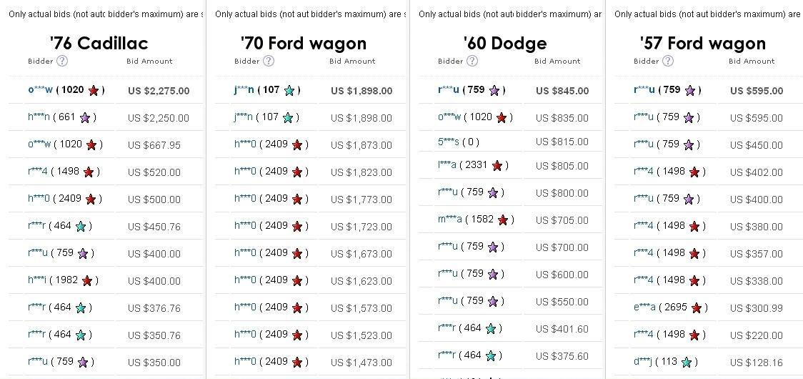
Task: Click the question mark beside Bidder under '60 Dodge
Action: pos(472,61)
